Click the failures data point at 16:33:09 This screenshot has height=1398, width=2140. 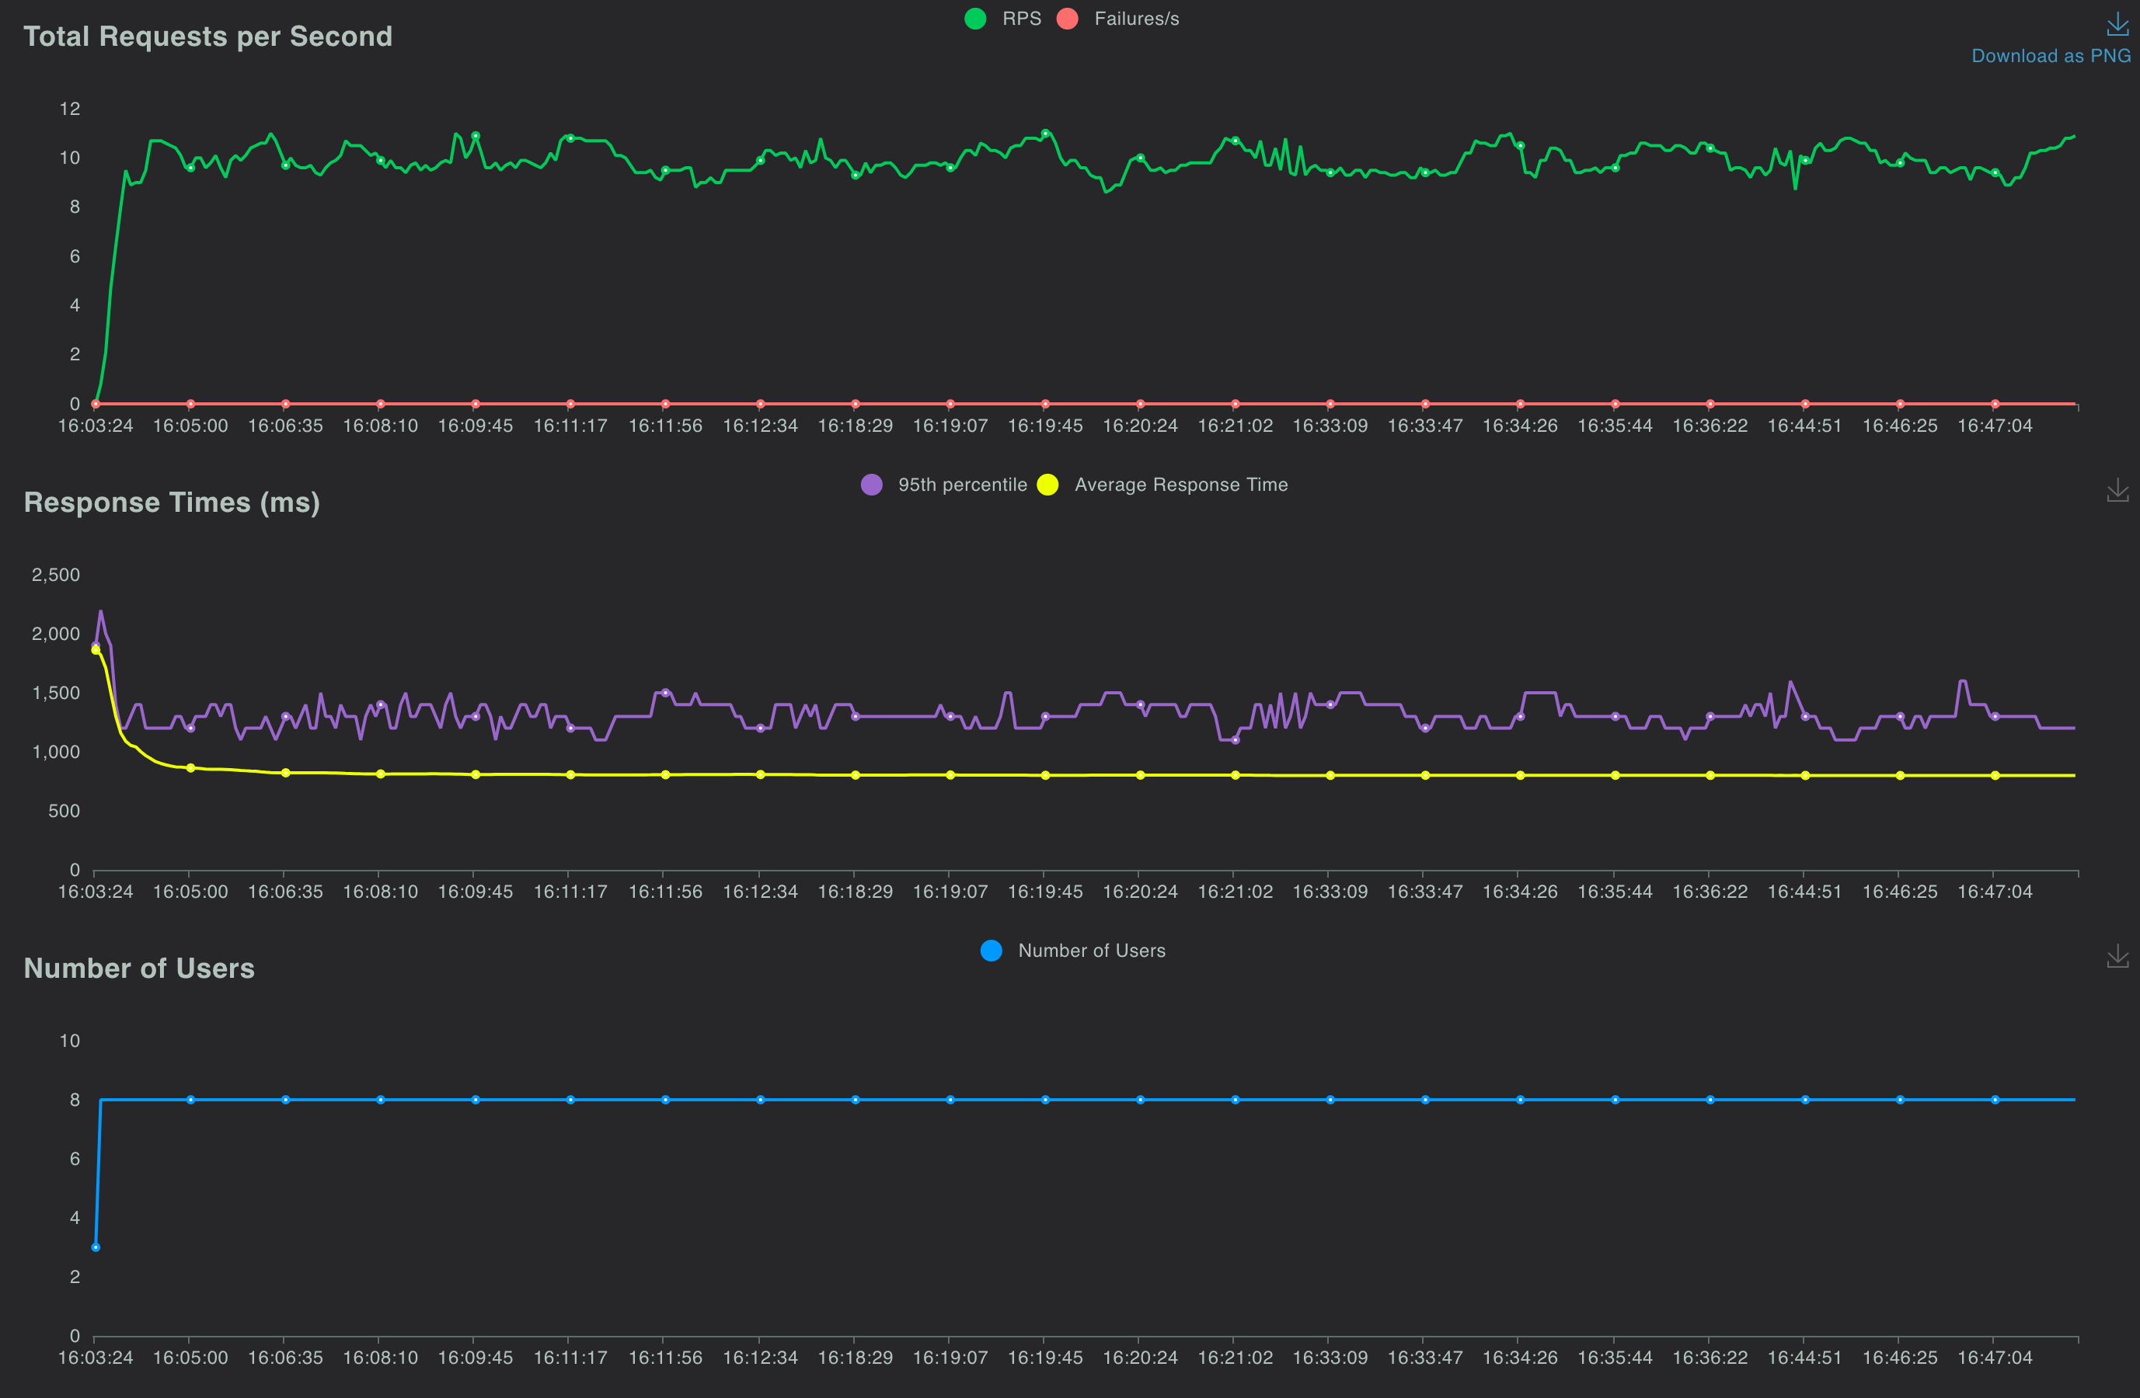coord(1330,405)
